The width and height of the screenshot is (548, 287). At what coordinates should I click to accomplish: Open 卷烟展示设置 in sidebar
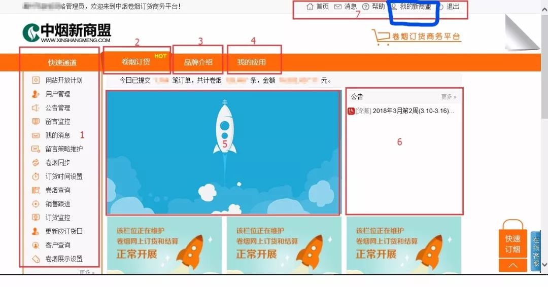(x=64, y=259)
